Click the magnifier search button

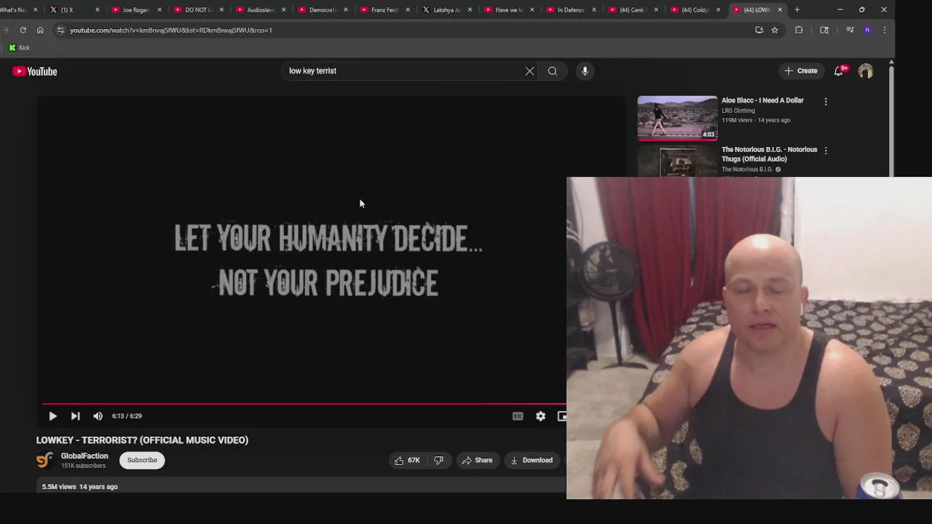click(553, 71)
